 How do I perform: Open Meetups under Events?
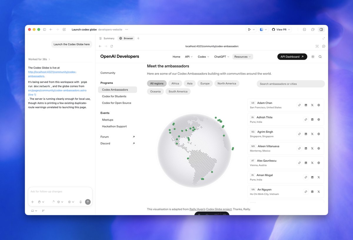click(108, 120)
